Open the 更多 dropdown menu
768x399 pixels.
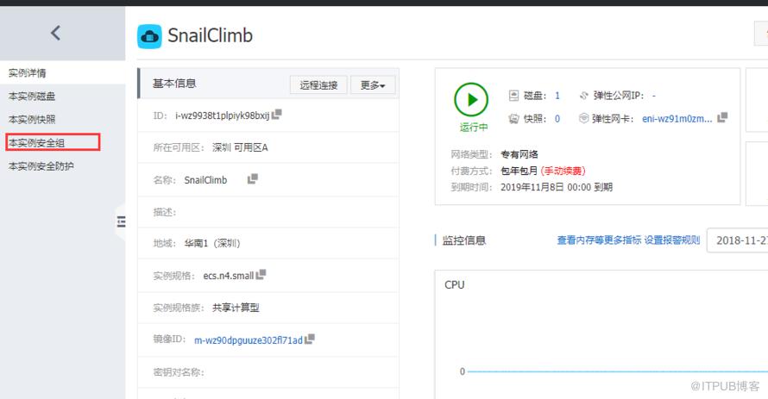pos(373,85)
